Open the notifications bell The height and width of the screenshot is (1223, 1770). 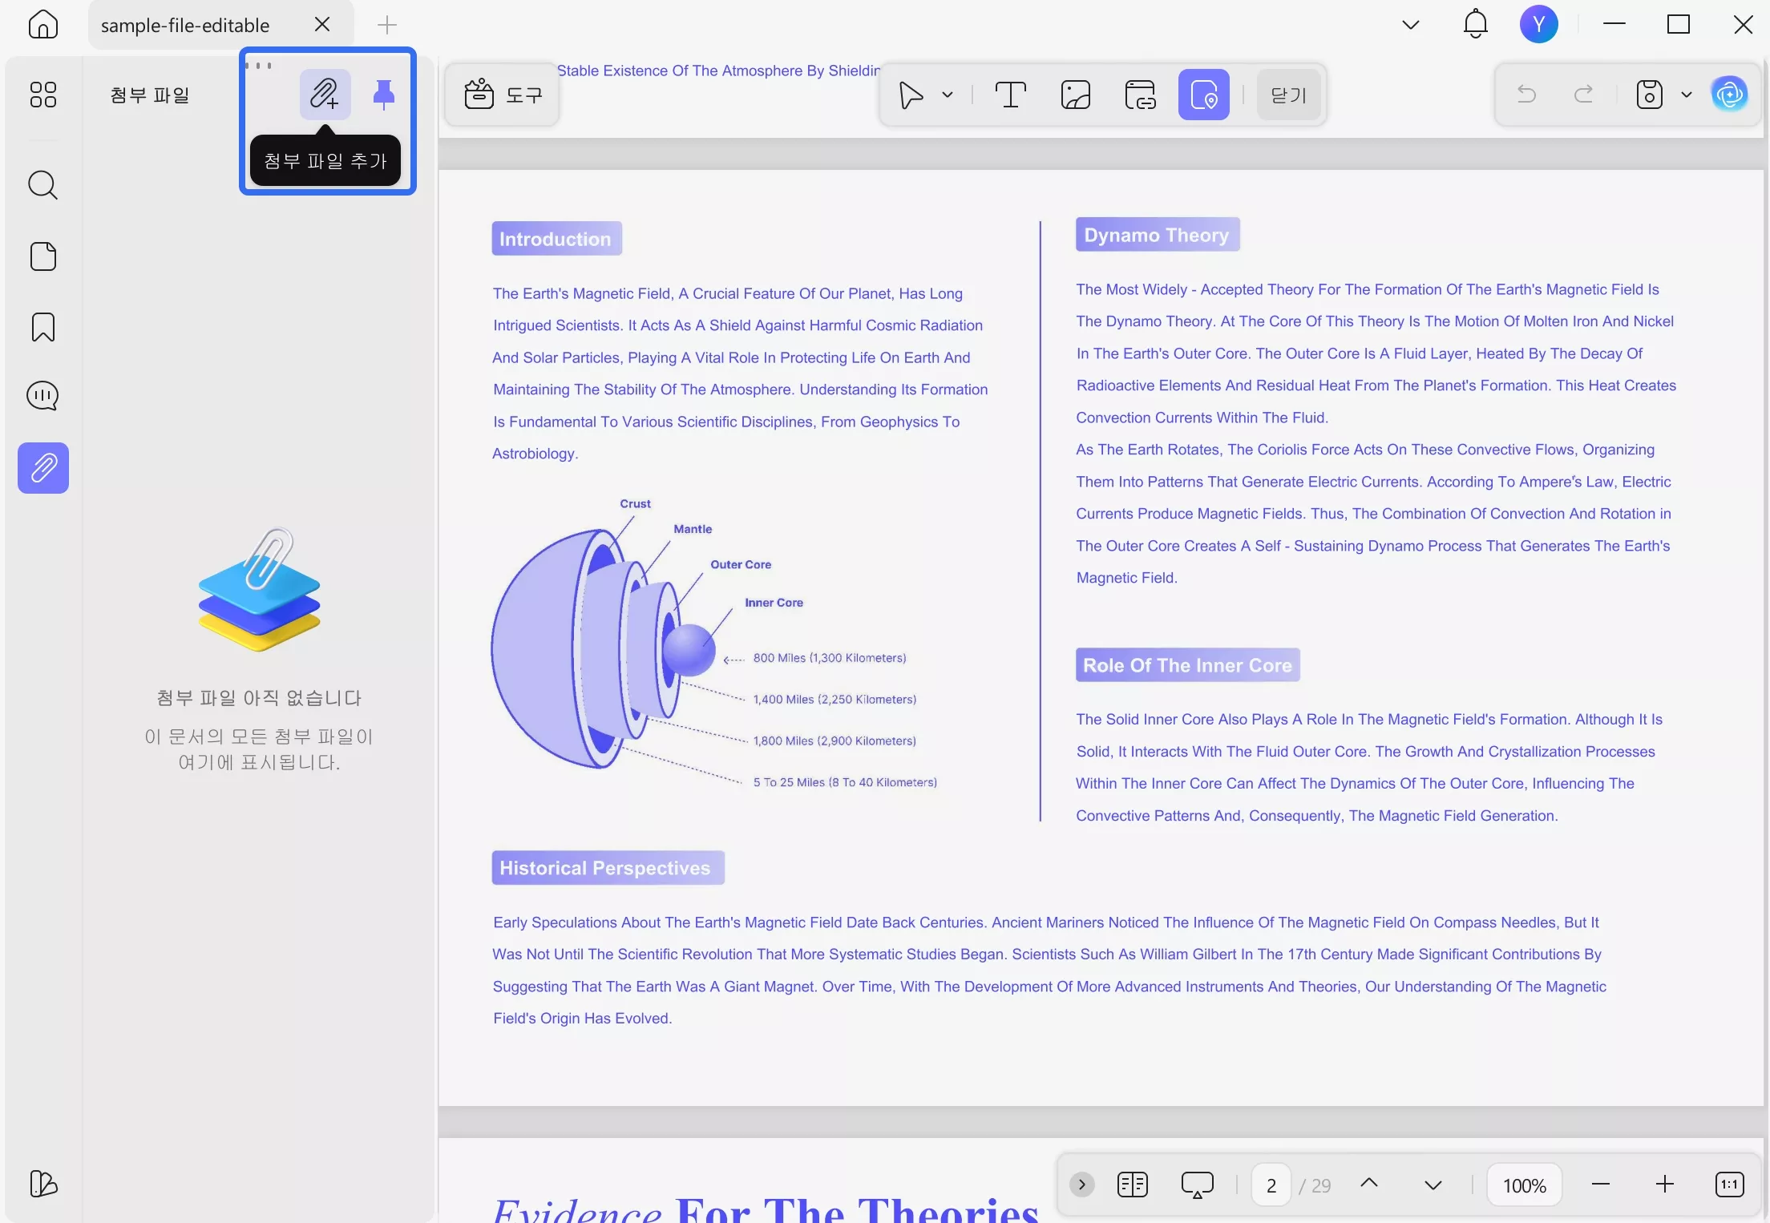point(1475,24)
